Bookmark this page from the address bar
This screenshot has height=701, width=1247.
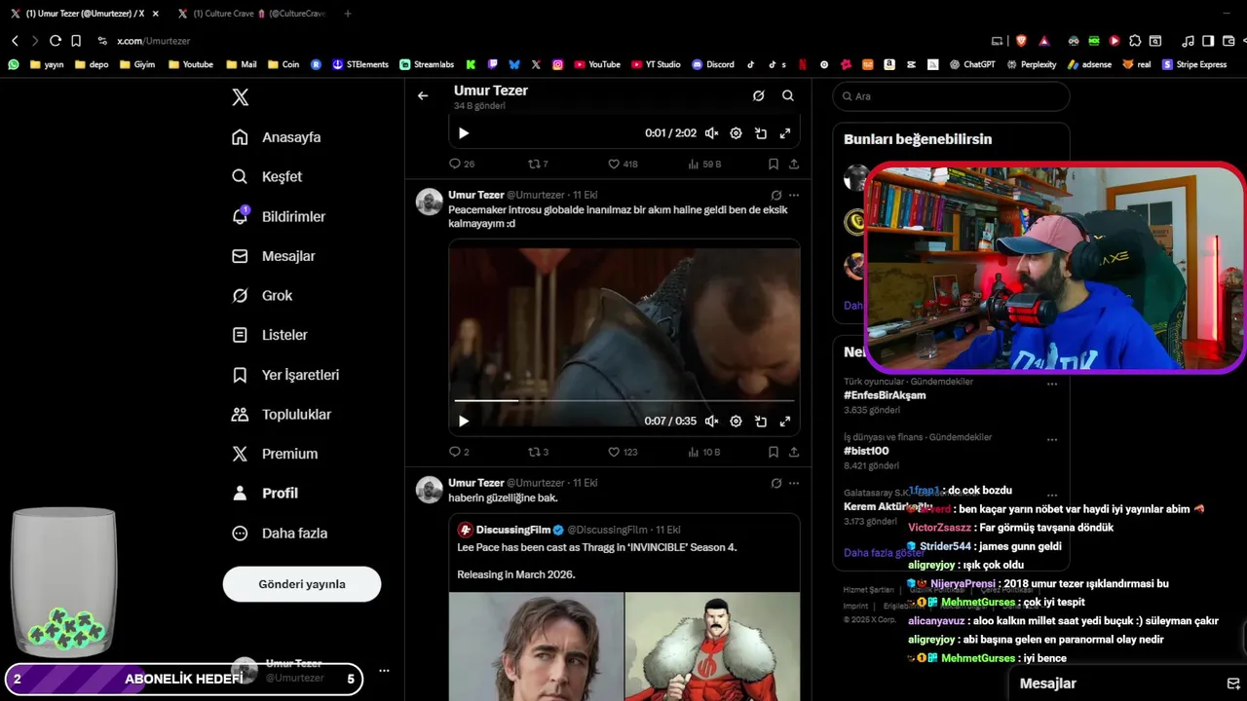[x=76, y=41]
